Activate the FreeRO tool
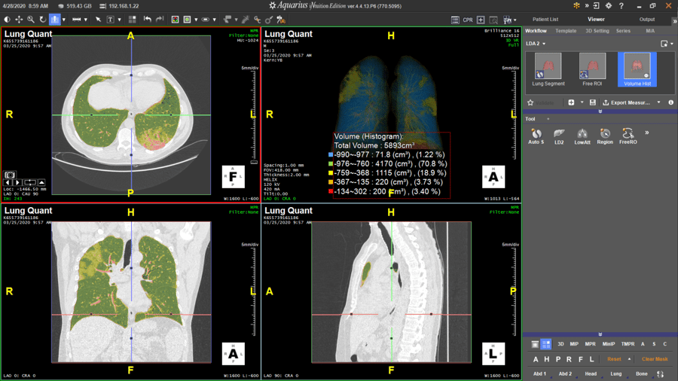 pos(628,134)
